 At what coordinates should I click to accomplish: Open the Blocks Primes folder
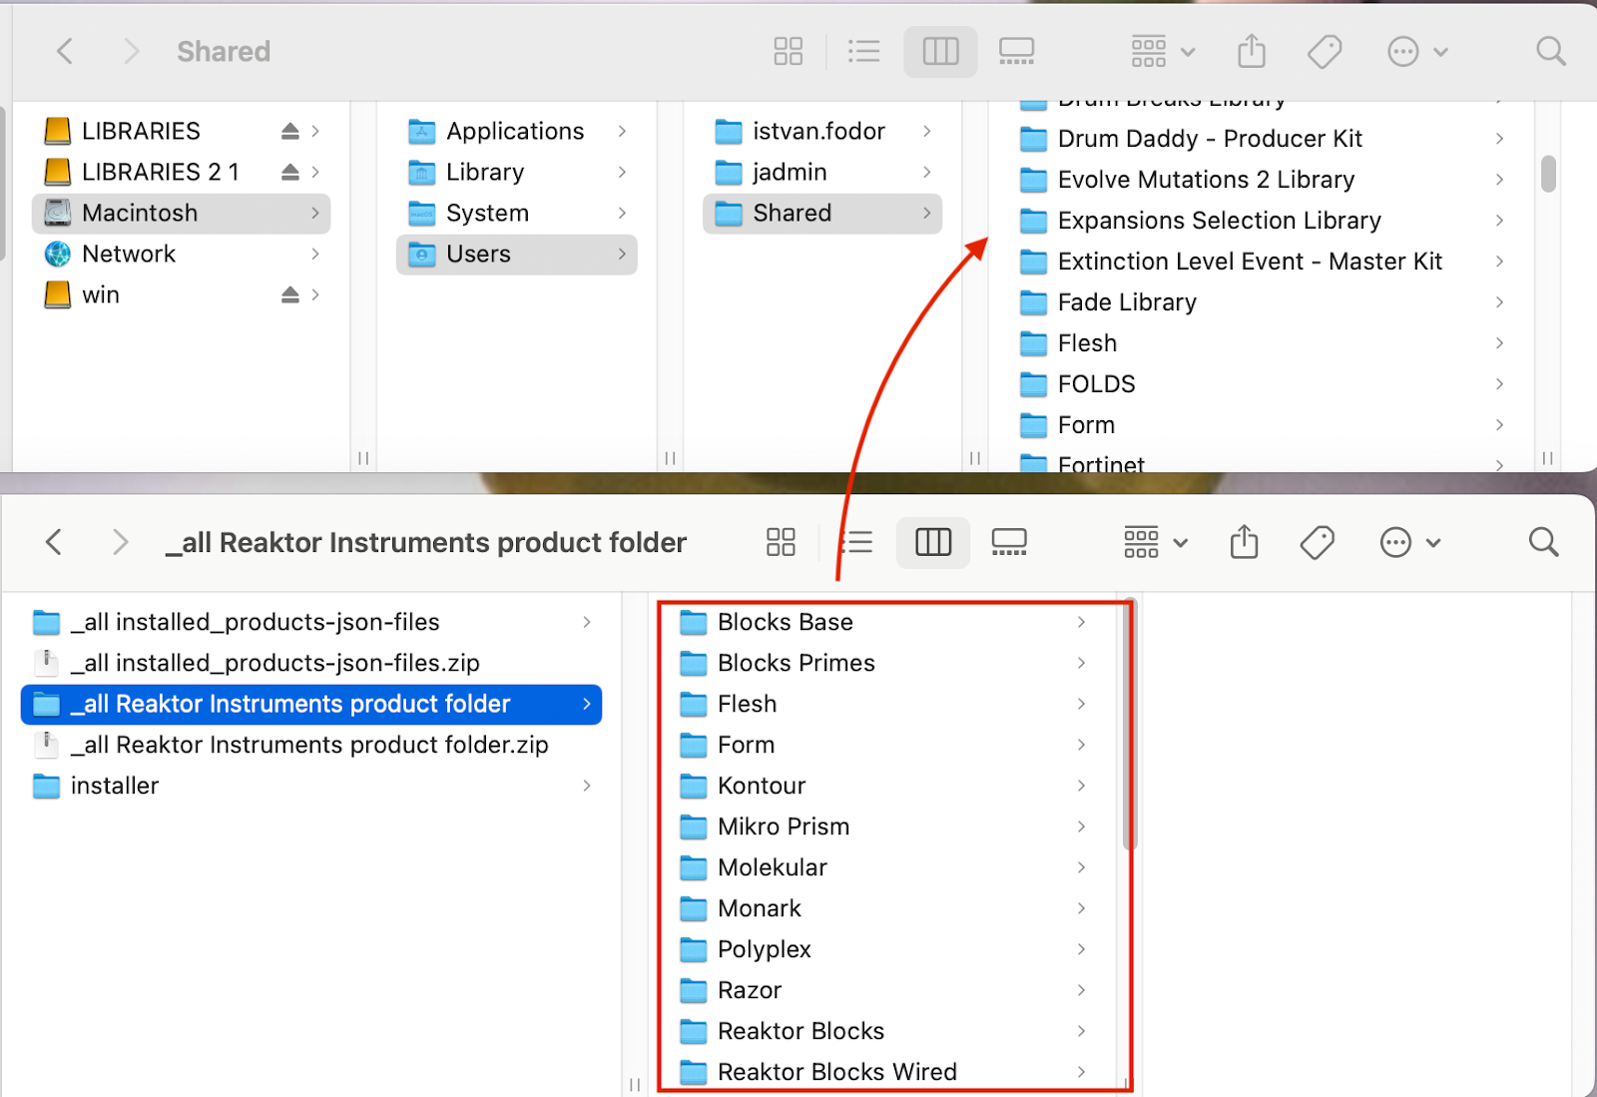click(884, 663)
